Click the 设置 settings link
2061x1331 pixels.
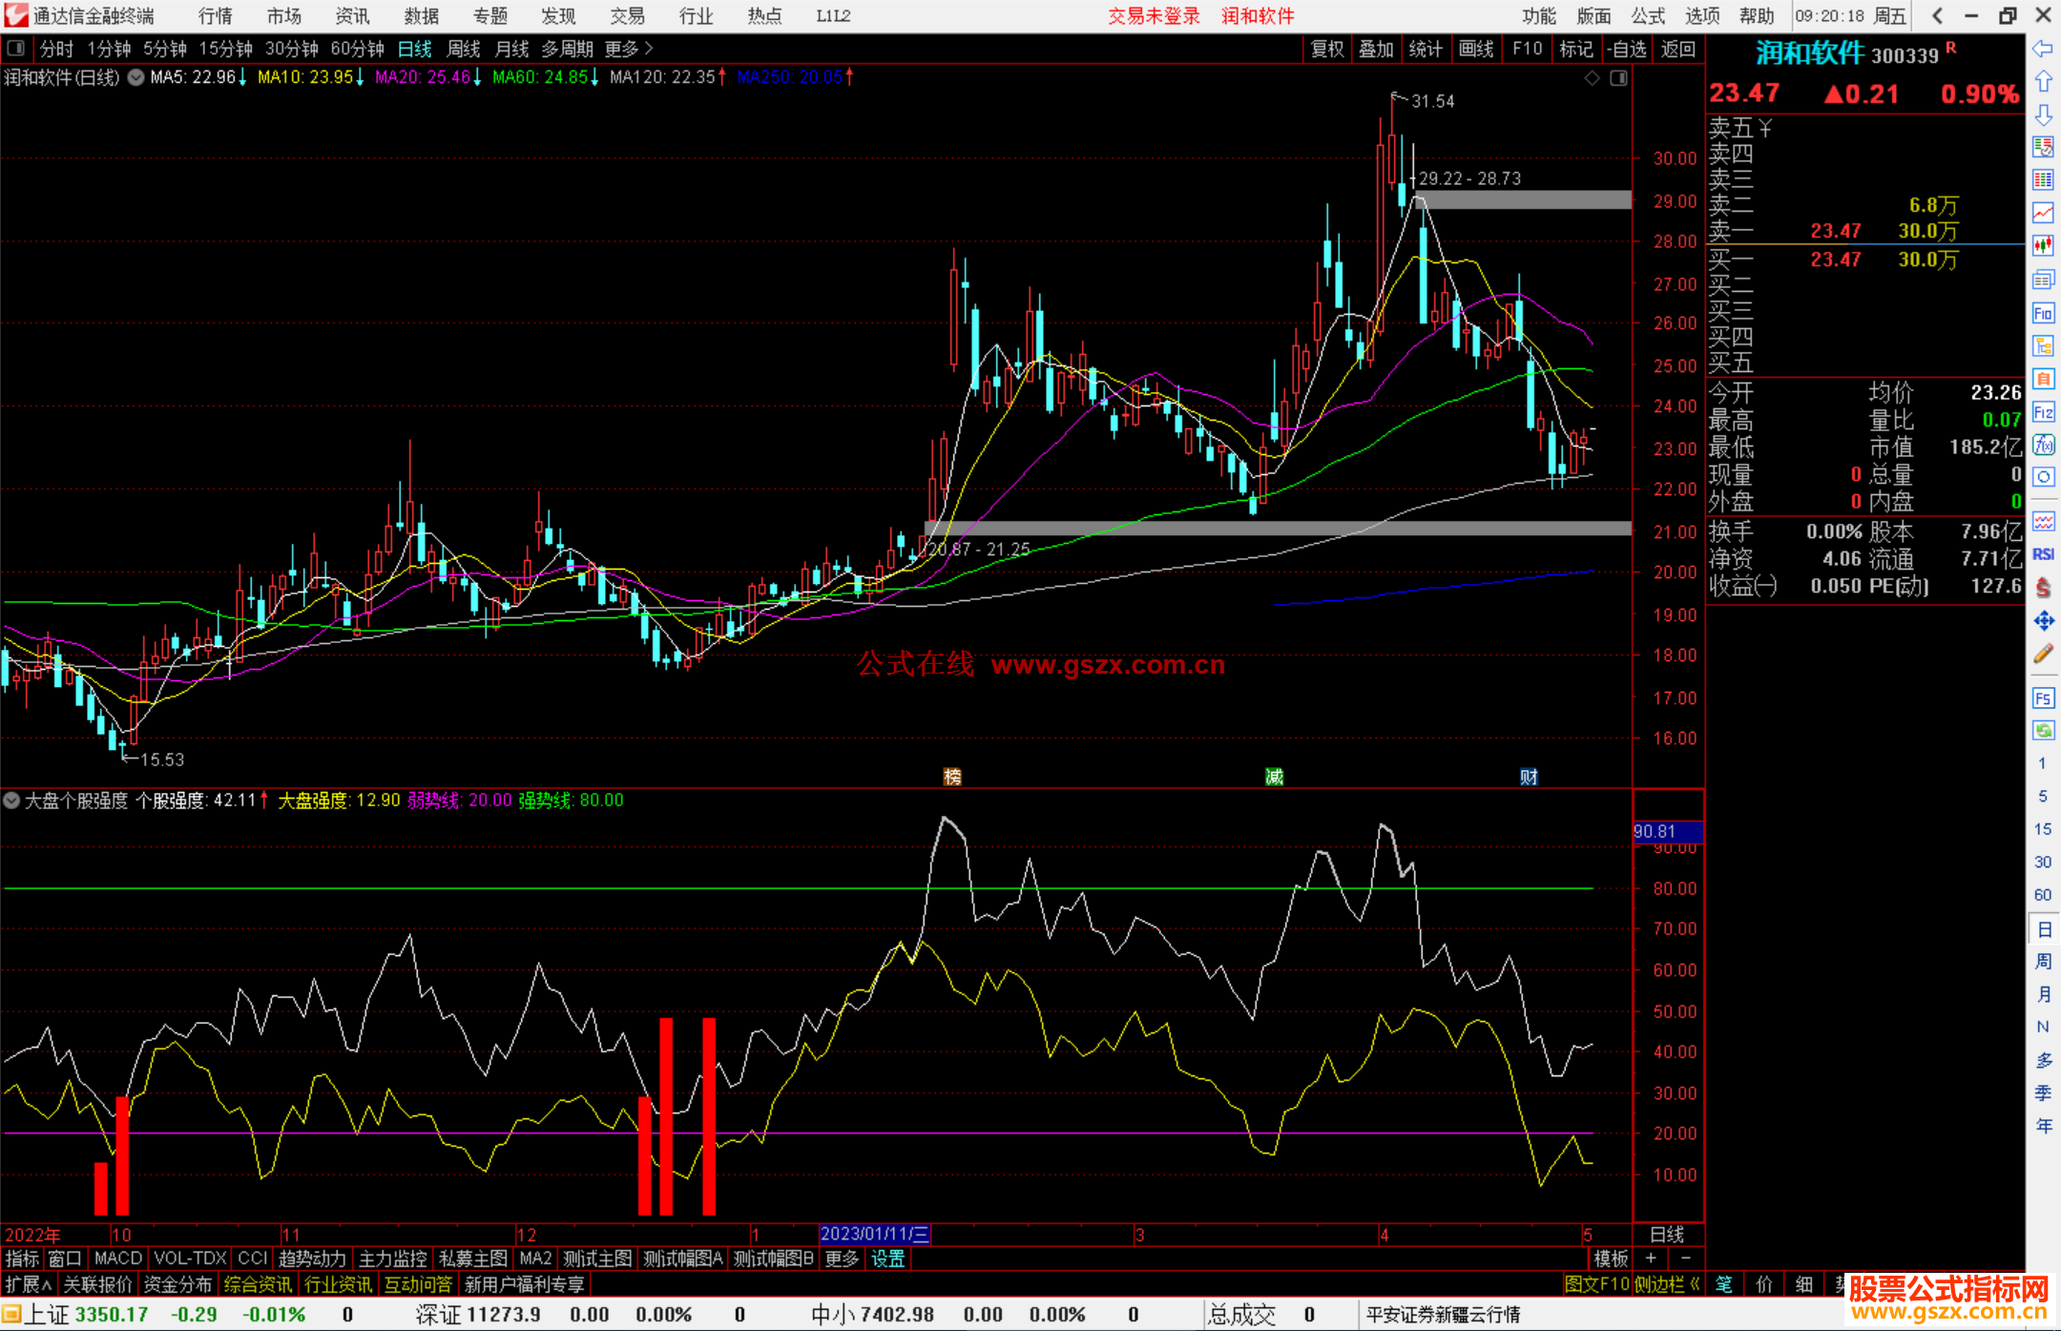click(x=887, y=1258)
